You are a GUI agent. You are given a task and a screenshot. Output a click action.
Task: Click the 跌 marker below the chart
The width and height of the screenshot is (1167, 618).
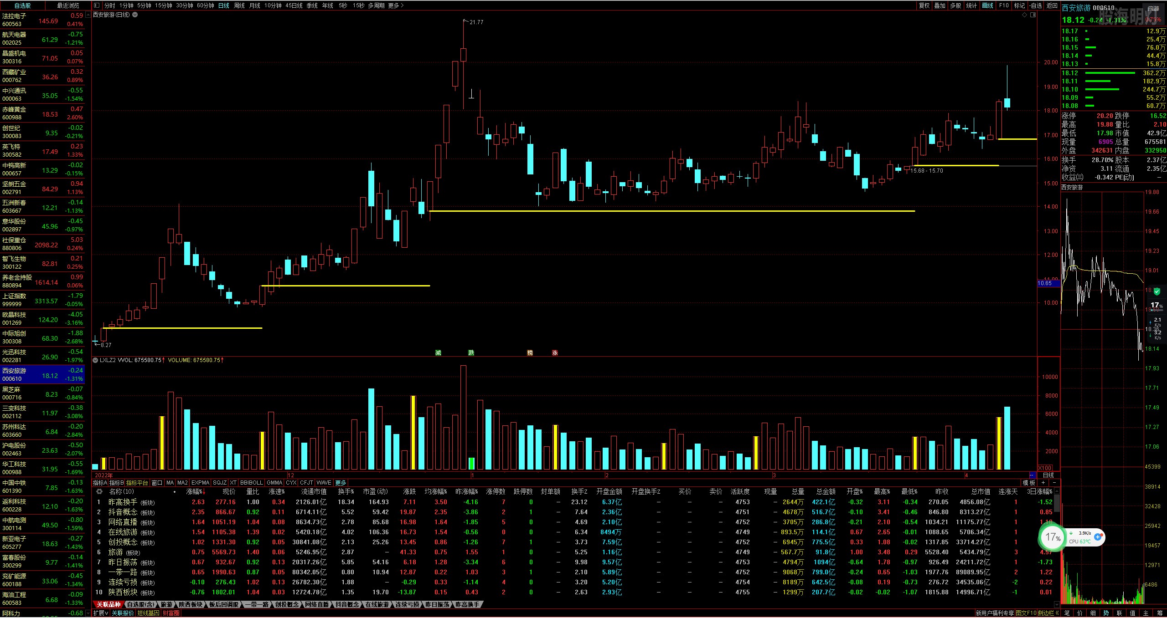(x=471, y=353)
